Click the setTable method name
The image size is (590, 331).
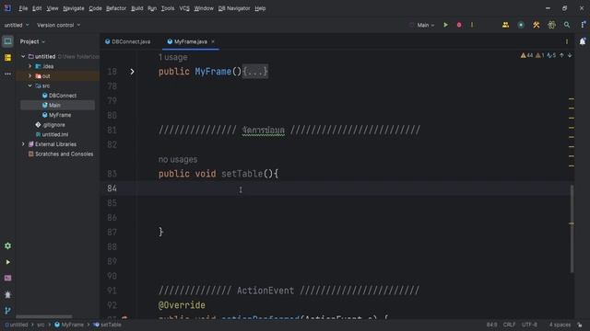(x=242, y=174)
